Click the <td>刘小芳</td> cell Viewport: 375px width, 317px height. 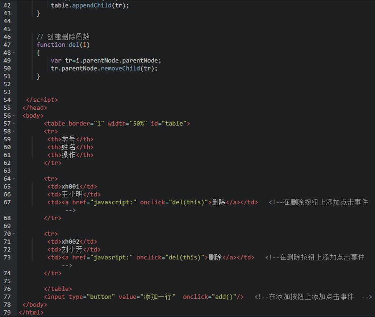(74, 249)
